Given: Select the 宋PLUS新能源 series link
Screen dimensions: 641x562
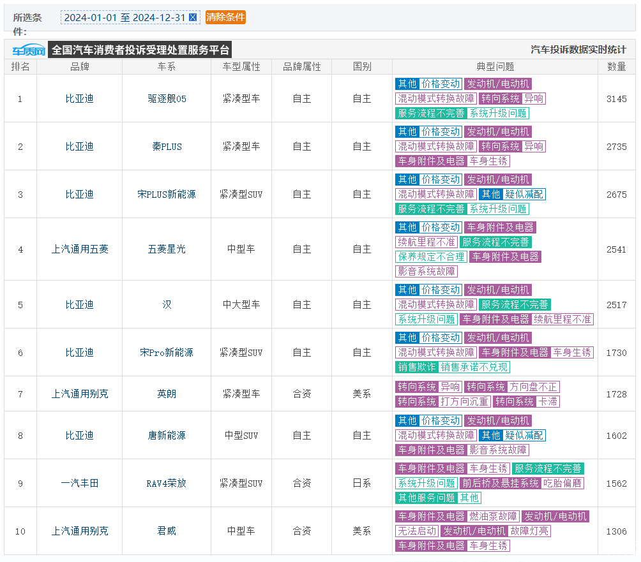Looking at the screenshot, I should click(167, 195).
